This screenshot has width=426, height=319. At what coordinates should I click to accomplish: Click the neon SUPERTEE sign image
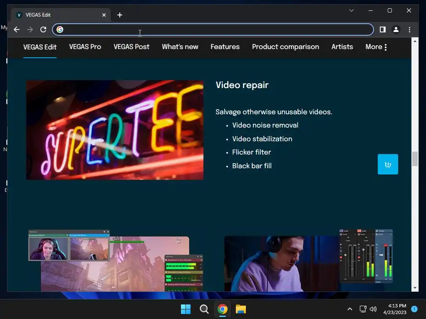(x=115, y=130)
